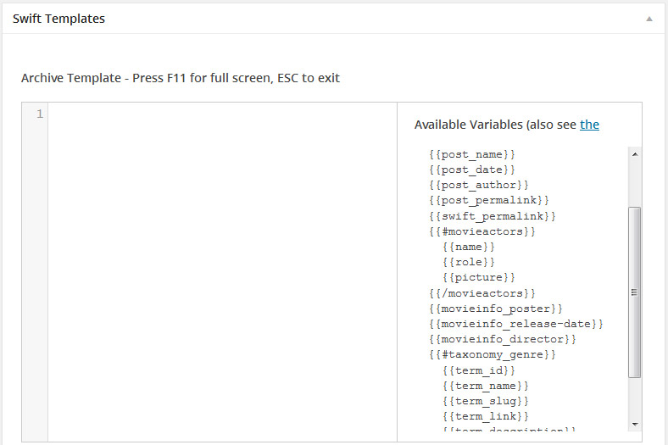This screenshot has width=668, height=445.
Task: Click the {{movieinfo_poster}} variable
Action: click(x=496, y=309)
